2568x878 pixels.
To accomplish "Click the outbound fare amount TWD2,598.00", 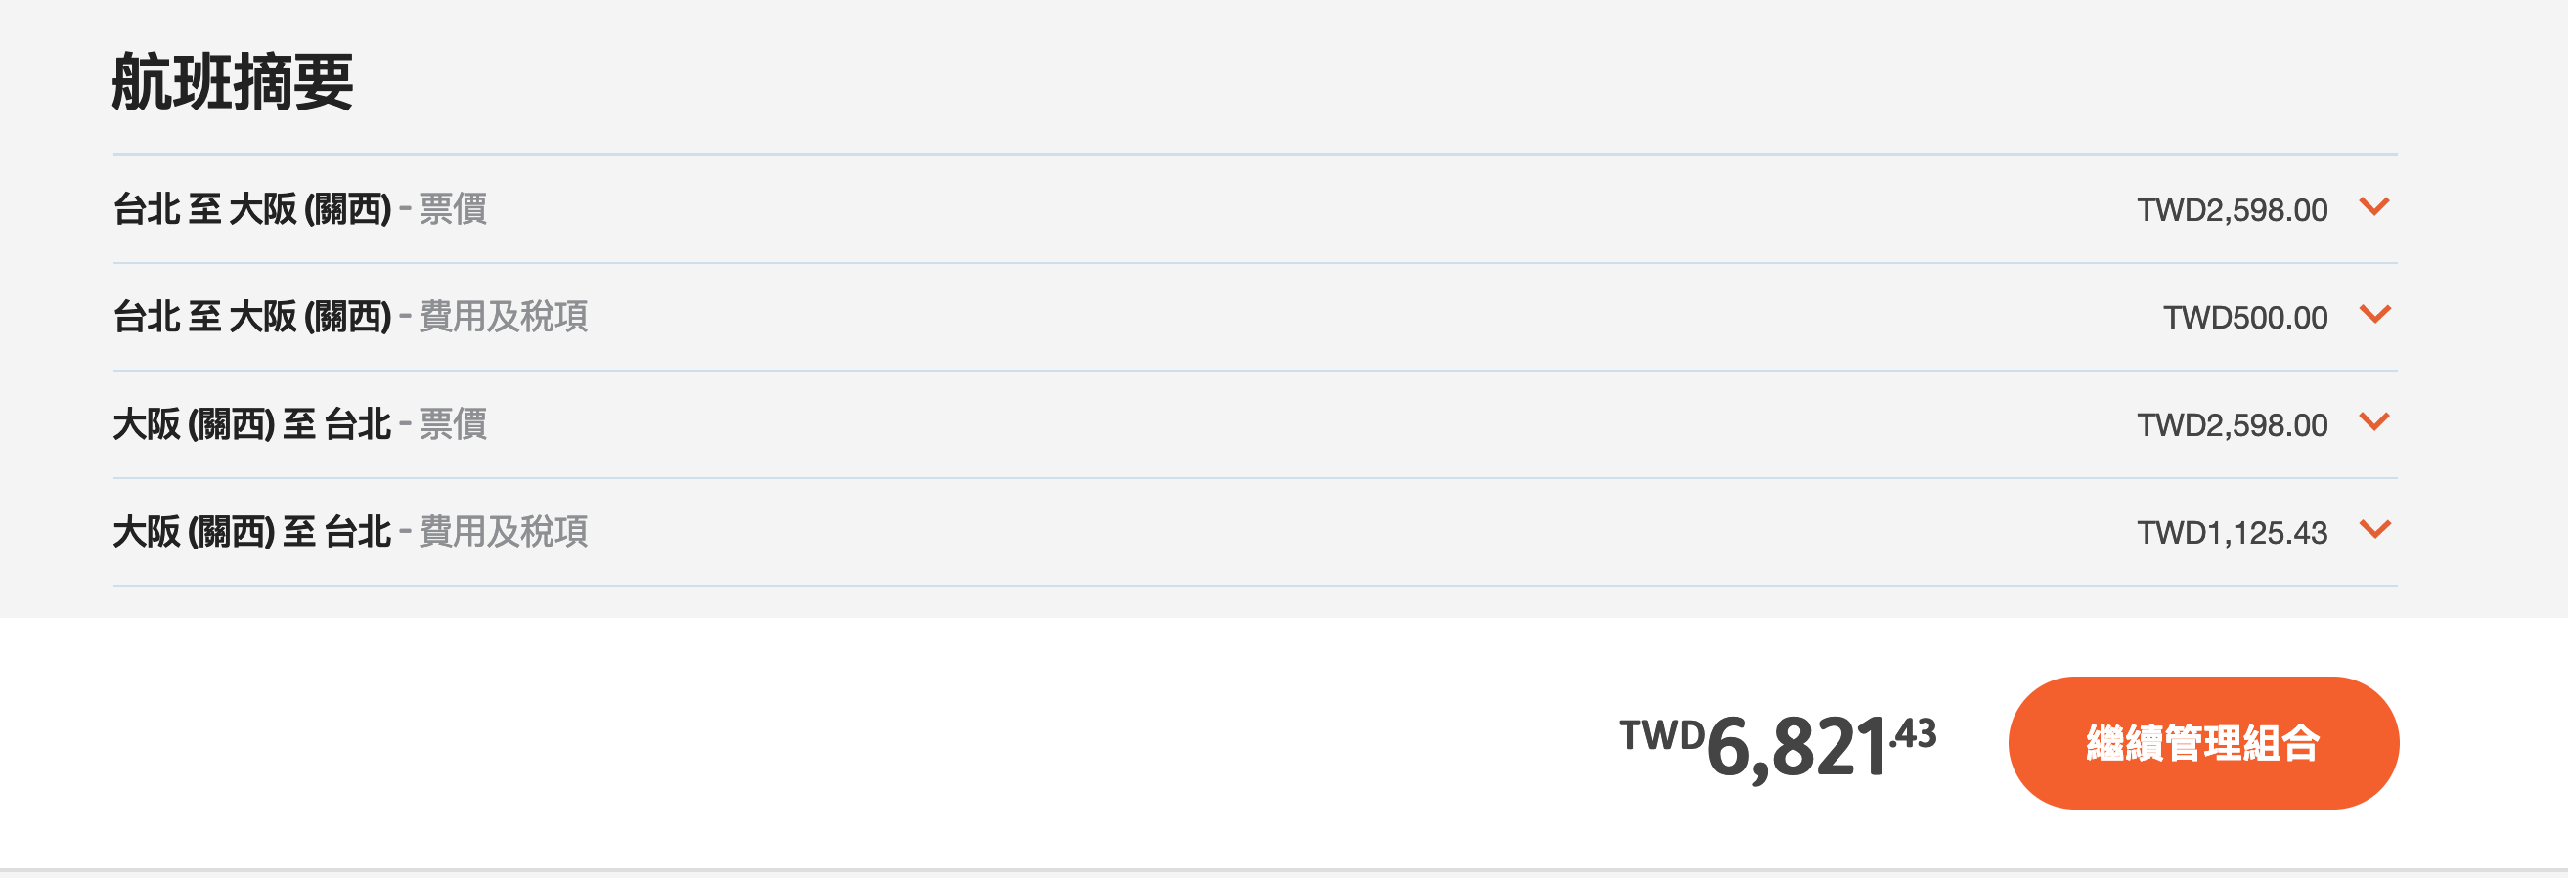I will tap(2232, 210).
